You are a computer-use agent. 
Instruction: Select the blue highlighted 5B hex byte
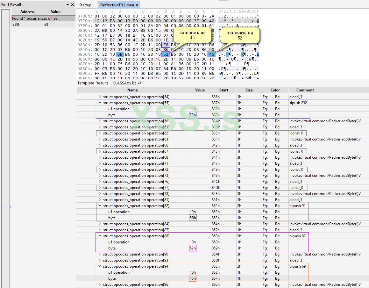click(x=120, y=54)
